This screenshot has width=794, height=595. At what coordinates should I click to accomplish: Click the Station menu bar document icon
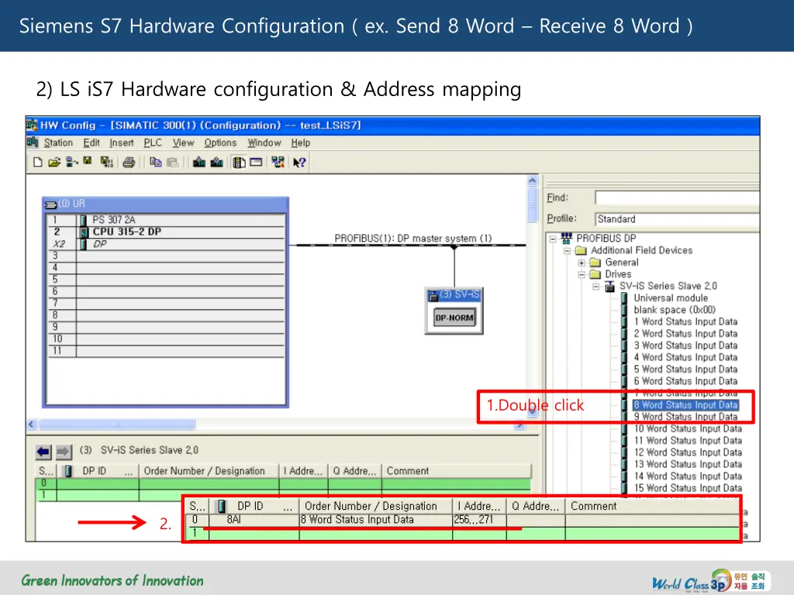coord(33,143)
